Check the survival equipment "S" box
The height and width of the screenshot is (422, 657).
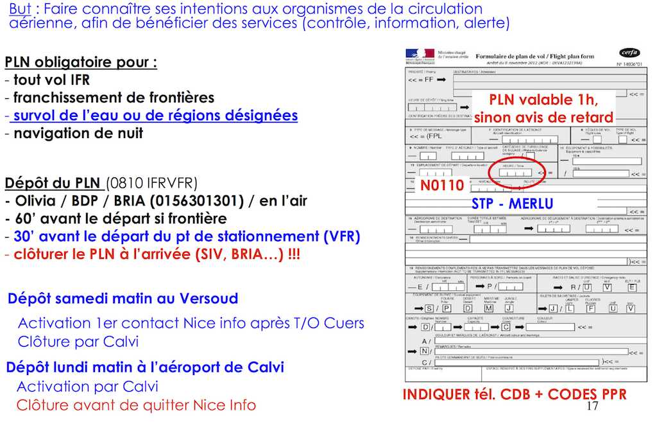click(429, 308)
